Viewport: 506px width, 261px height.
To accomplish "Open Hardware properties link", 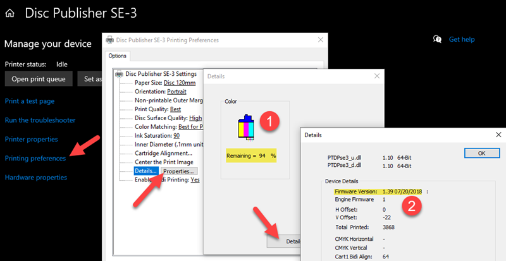I will [x=36, y=178].
